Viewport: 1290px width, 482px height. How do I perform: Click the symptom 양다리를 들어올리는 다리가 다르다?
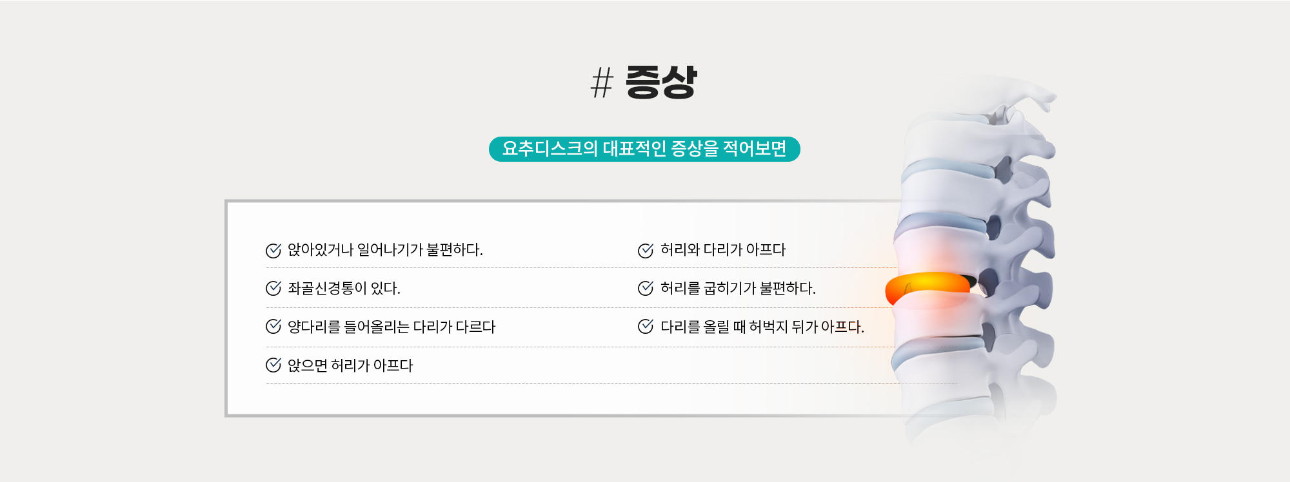[392, 327]
